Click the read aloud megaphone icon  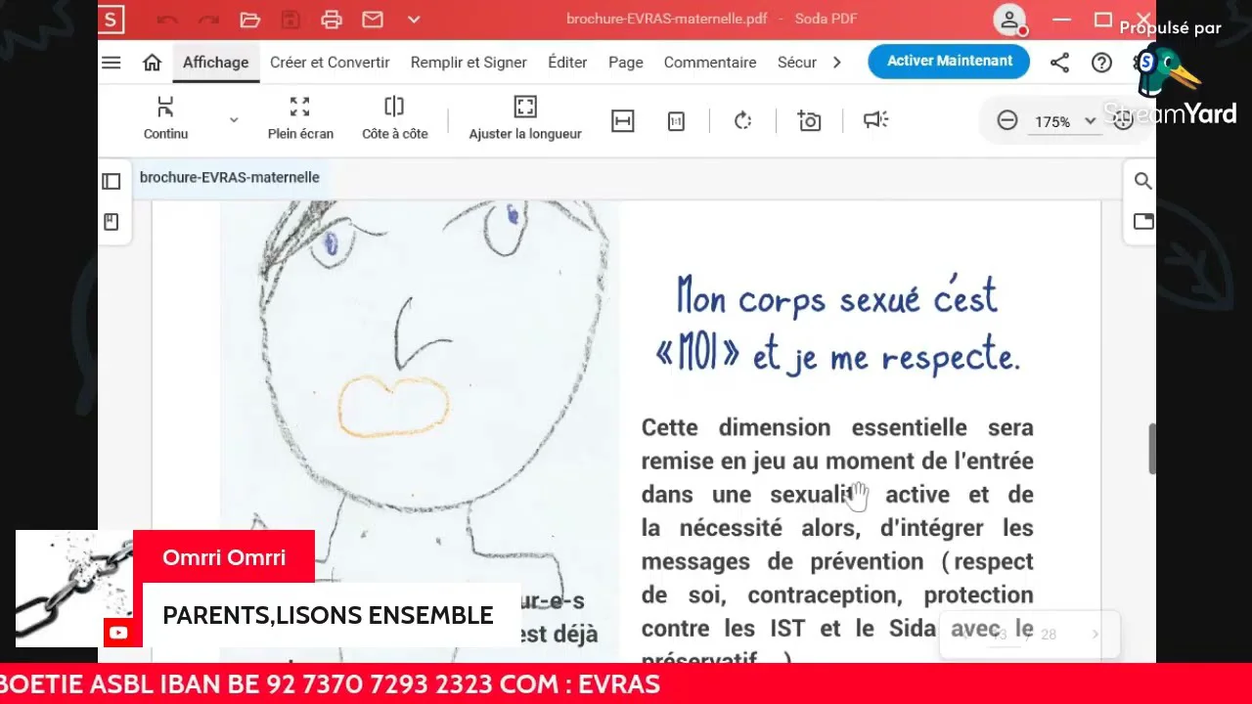point(875,119)
